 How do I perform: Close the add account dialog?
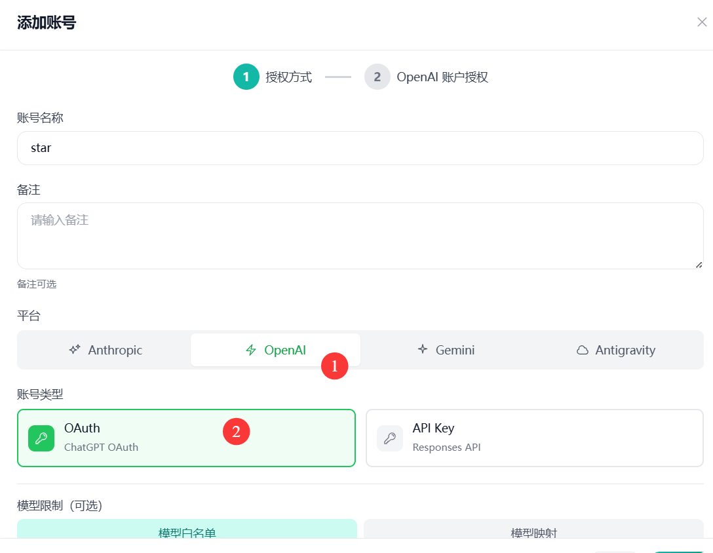tap(702, 22)
